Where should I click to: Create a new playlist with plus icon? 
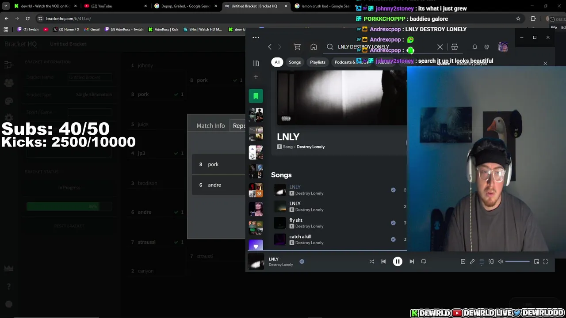[256, 77]
